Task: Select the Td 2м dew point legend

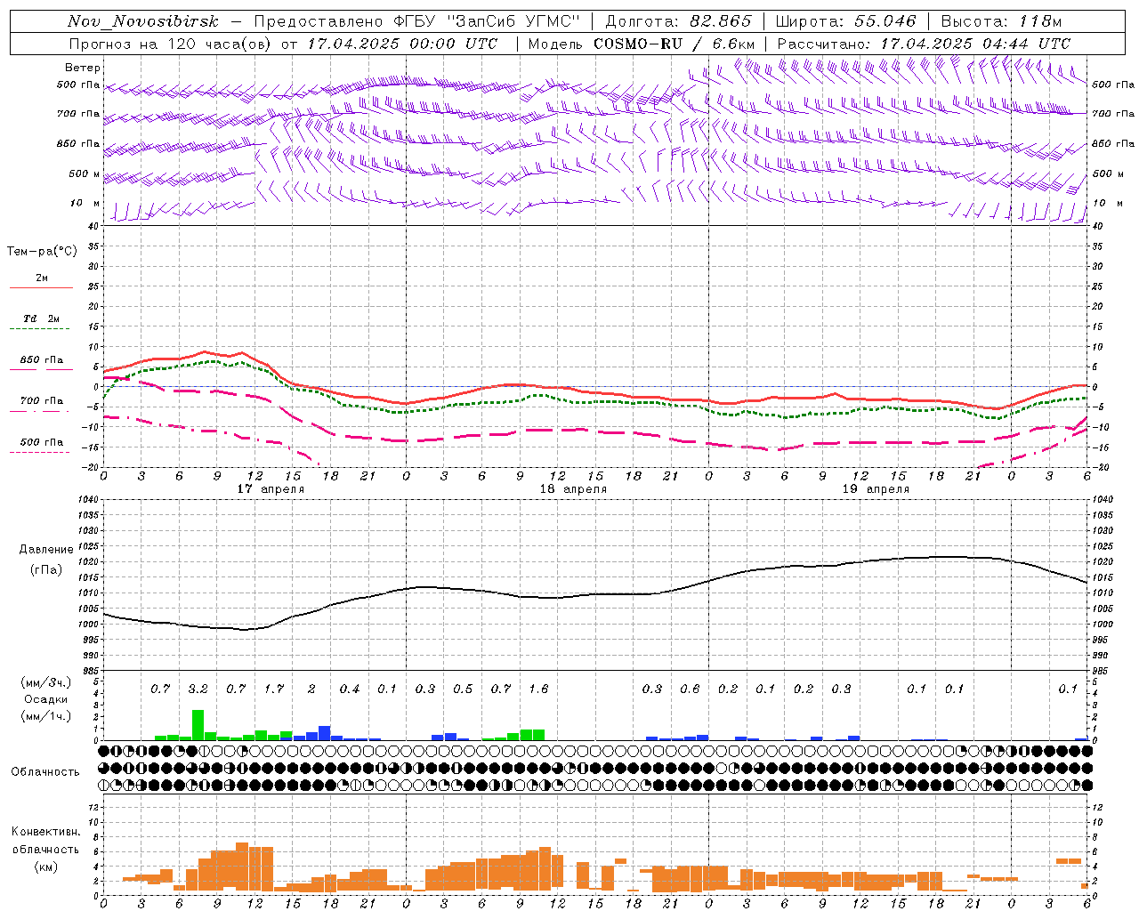Action: pyautogui.click(x=41, y=322)
